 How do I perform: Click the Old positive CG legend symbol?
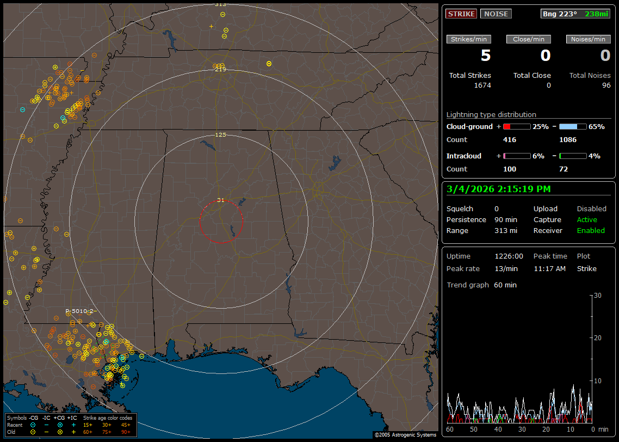coord(60,432)
